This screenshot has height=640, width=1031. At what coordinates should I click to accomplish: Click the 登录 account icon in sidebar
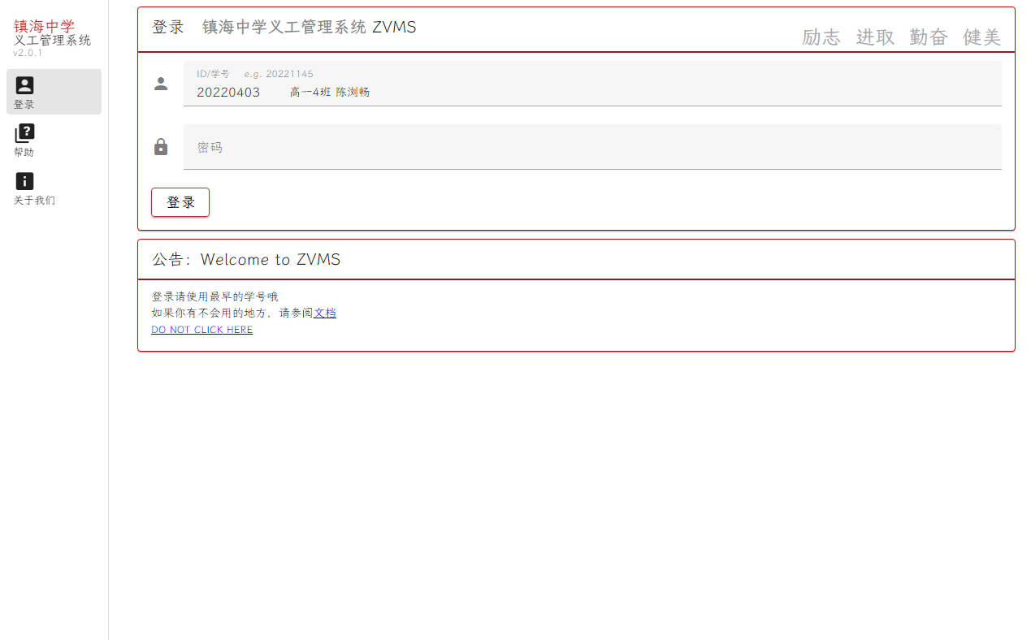(25, 86)
